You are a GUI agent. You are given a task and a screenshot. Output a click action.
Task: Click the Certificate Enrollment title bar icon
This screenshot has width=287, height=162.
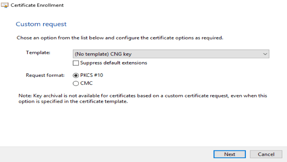(4, 5)
